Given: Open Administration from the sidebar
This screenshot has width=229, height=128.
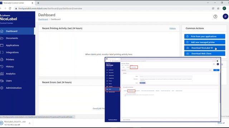Looking at the screenshot, I should click(x=17, y=88).
